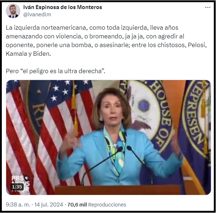Play the embedded Pelosi press conference video
Image resolution: width=216 pixels, height=213 pixels.
[x=109, y=137]
